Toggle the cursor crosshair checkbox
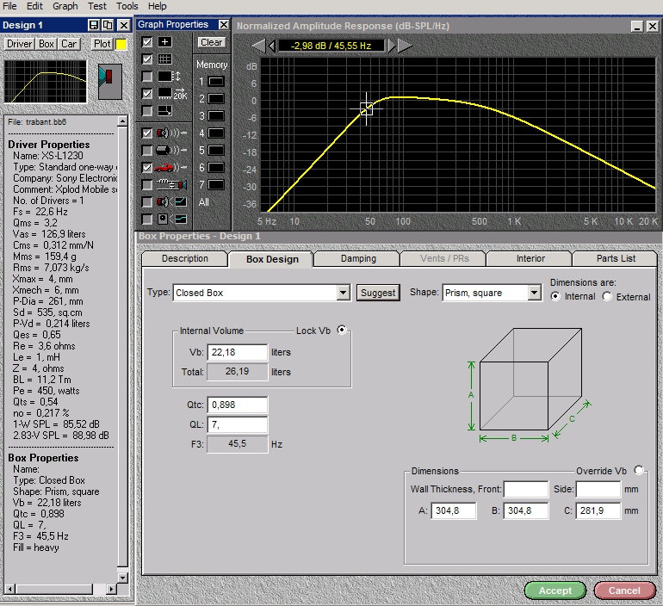The image size is (663, 606). point(147,42)
